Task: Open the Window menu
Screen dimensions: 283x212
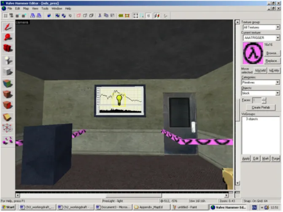Action: pos(57,8)
